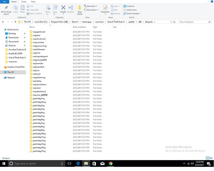Viewport: 214px width, 171px height.
Task: Open the Copy to dropdown
Action: 55,10
